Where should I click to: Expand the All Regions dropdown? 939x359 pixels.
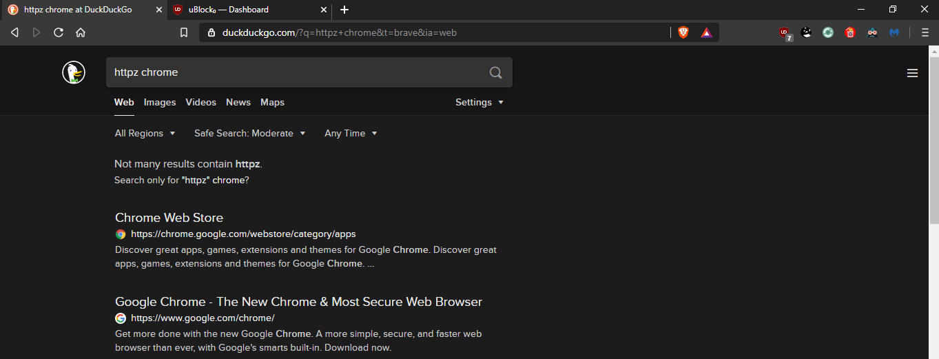(145, 133)
